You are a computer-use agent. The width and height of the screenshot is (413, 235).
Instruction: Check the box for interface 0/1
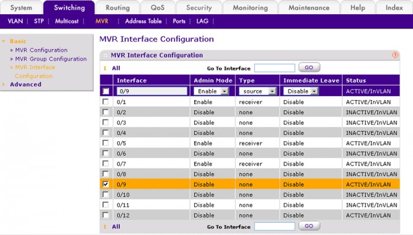(x=106, y=101)
